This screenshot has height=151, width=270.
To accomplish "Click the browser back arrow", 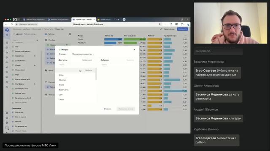I will coord(6,24).
